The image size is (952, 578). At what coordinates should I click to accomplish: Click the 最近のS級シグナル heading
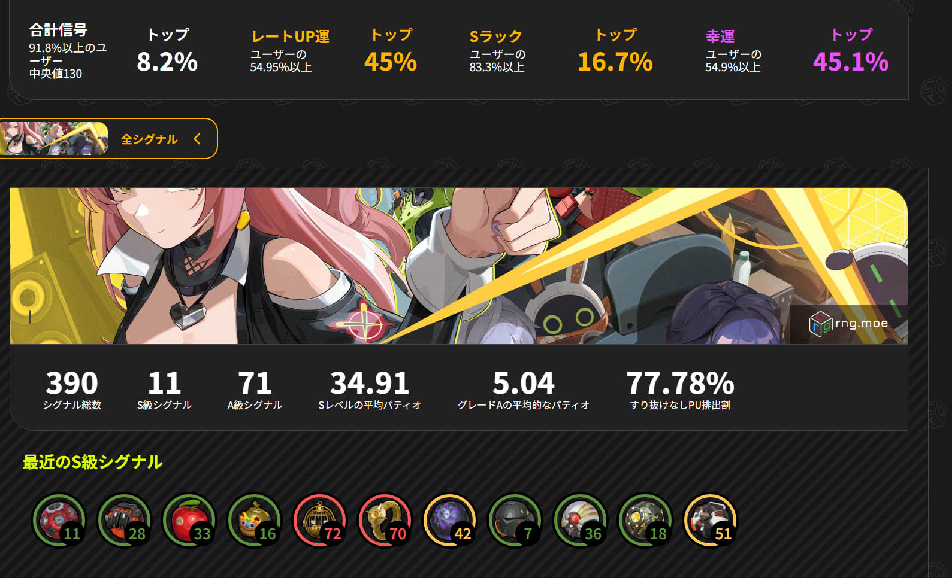pyautogui.click(x=92, y=462)
